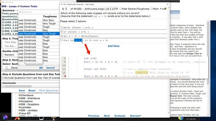Screen dimensions: 216x121
Task: Click the icon beside 808 - Exceptions node
Action: pyautogui.click(x=20, y=104)
